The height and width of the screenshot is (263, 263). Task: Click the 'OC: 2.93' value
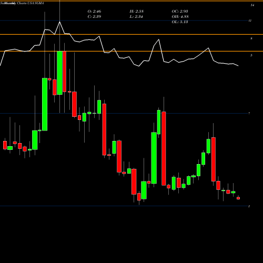click(x=180, y=12)
